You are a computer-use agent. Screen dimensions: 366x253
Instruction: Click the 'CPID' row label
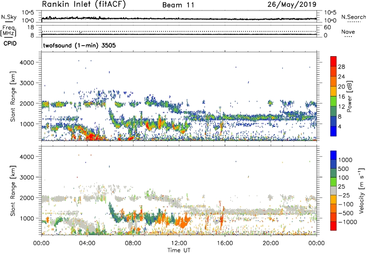(10, 43)
